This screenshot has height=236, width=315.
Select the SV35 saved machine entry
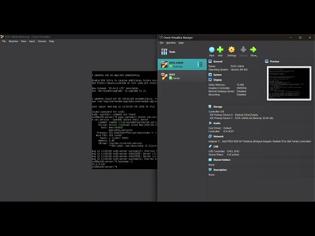coord(182,76)
